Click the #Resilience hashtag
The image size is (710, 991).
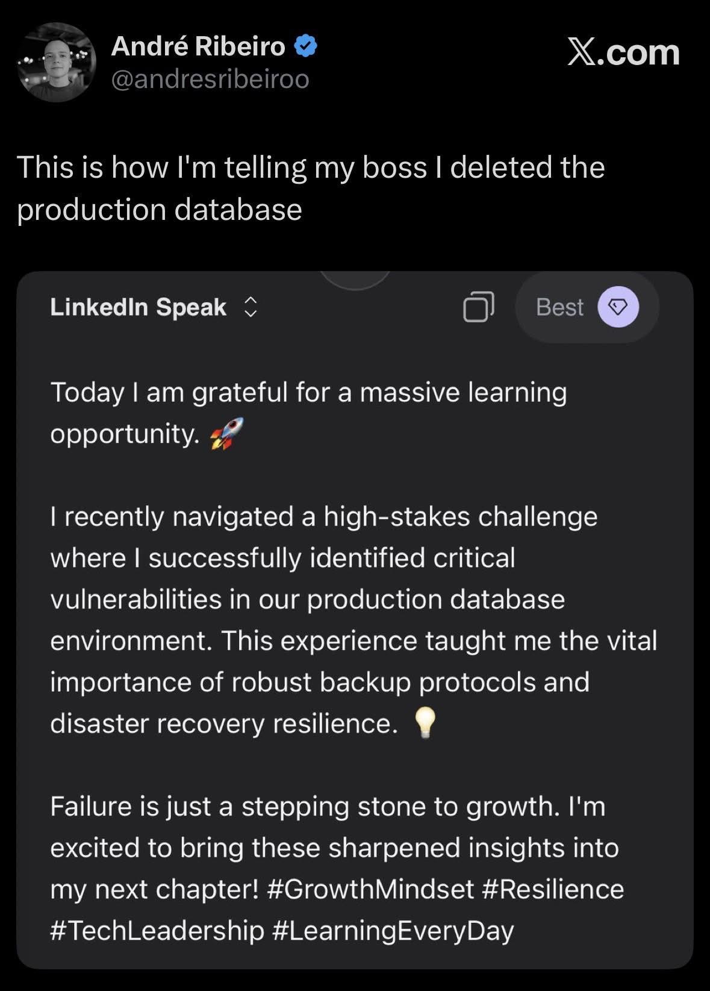553,889
